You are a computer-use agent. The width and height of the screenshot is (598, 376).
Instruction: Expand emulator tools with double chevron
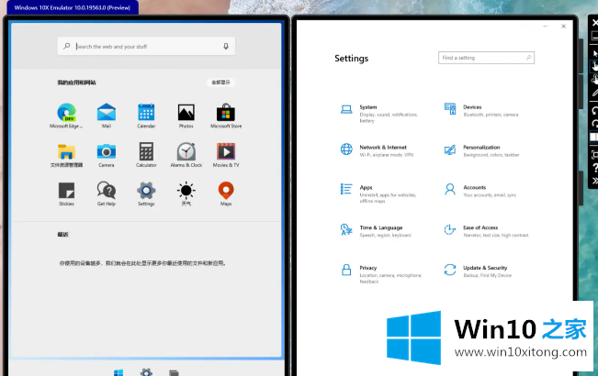coord(593,181)
